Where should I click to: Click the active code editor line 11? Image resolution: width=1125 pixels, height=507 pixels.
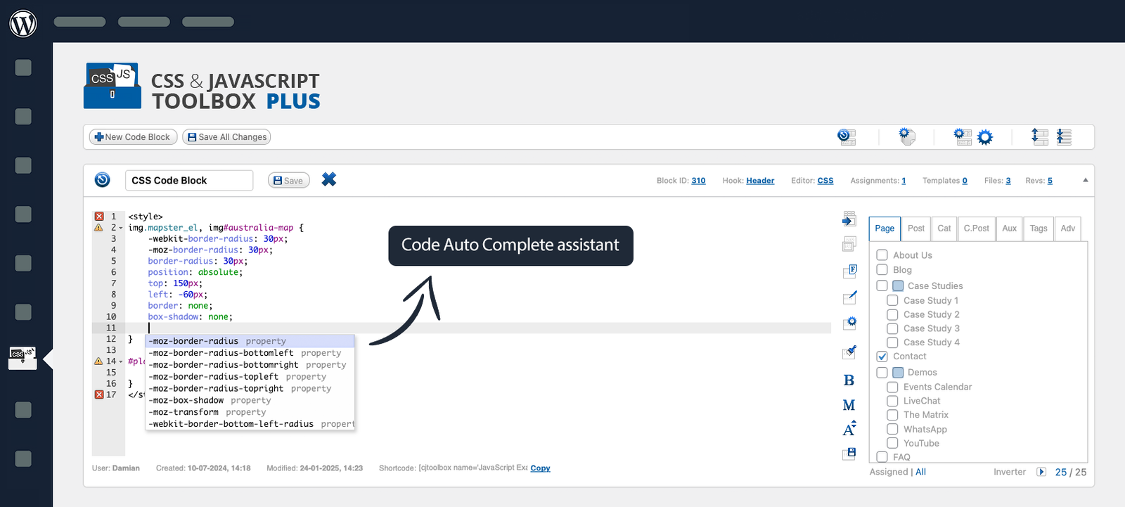(x=478, y=328)
